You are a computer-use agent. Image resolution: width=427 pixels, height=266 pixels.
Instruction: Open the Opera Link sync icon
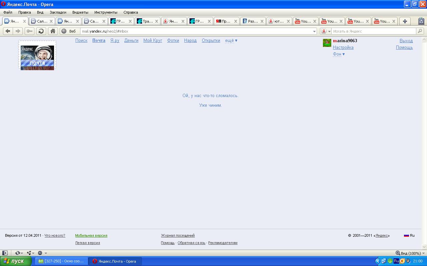coord(18,253)
